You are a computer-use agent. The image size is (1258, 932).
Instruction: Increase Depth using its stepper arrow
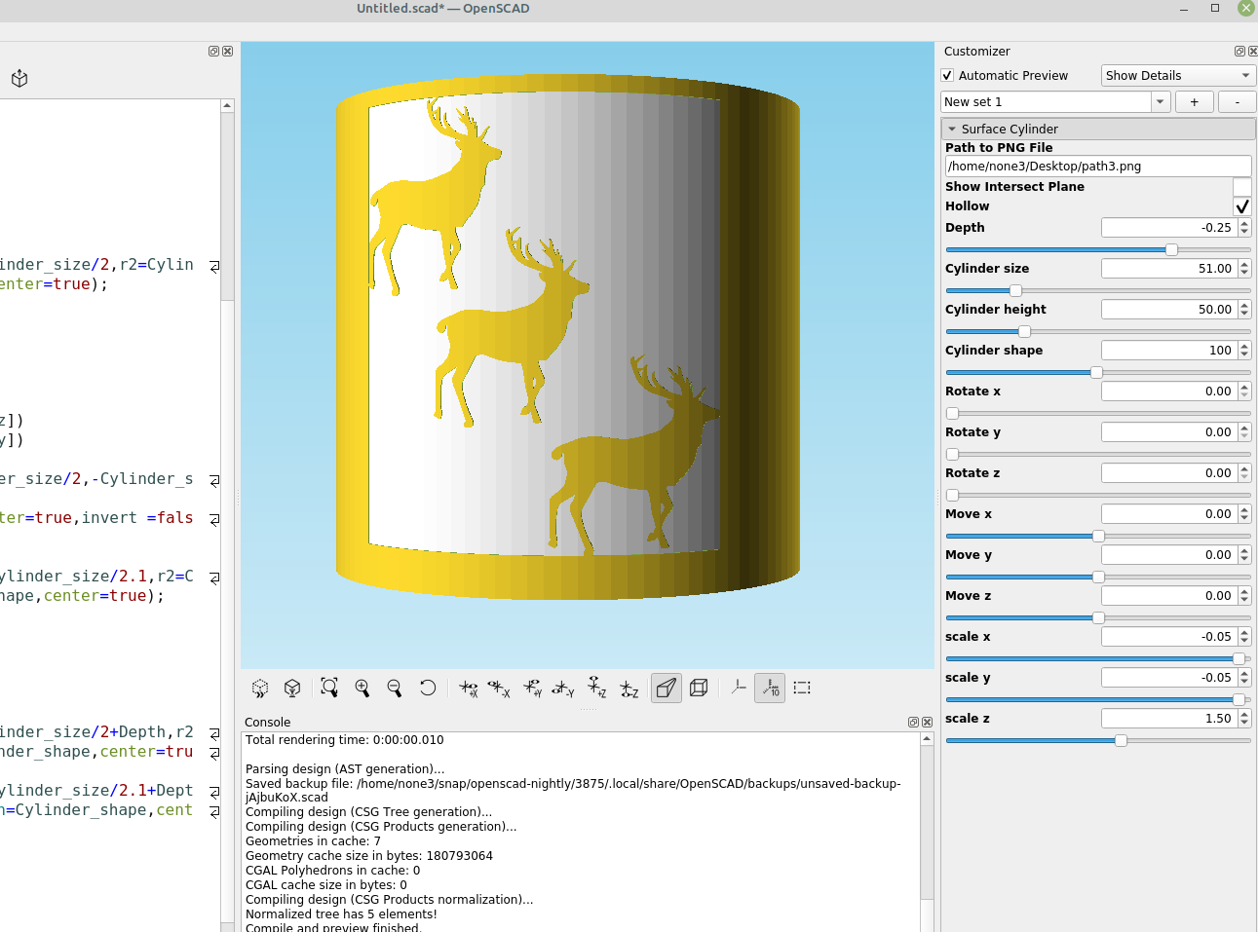1244,223
